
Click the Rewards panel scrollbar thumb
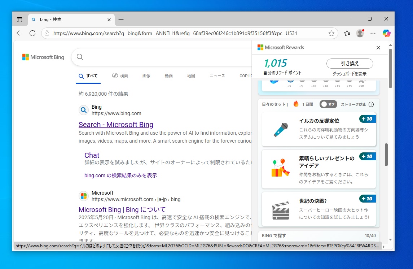tap(386, 155)
